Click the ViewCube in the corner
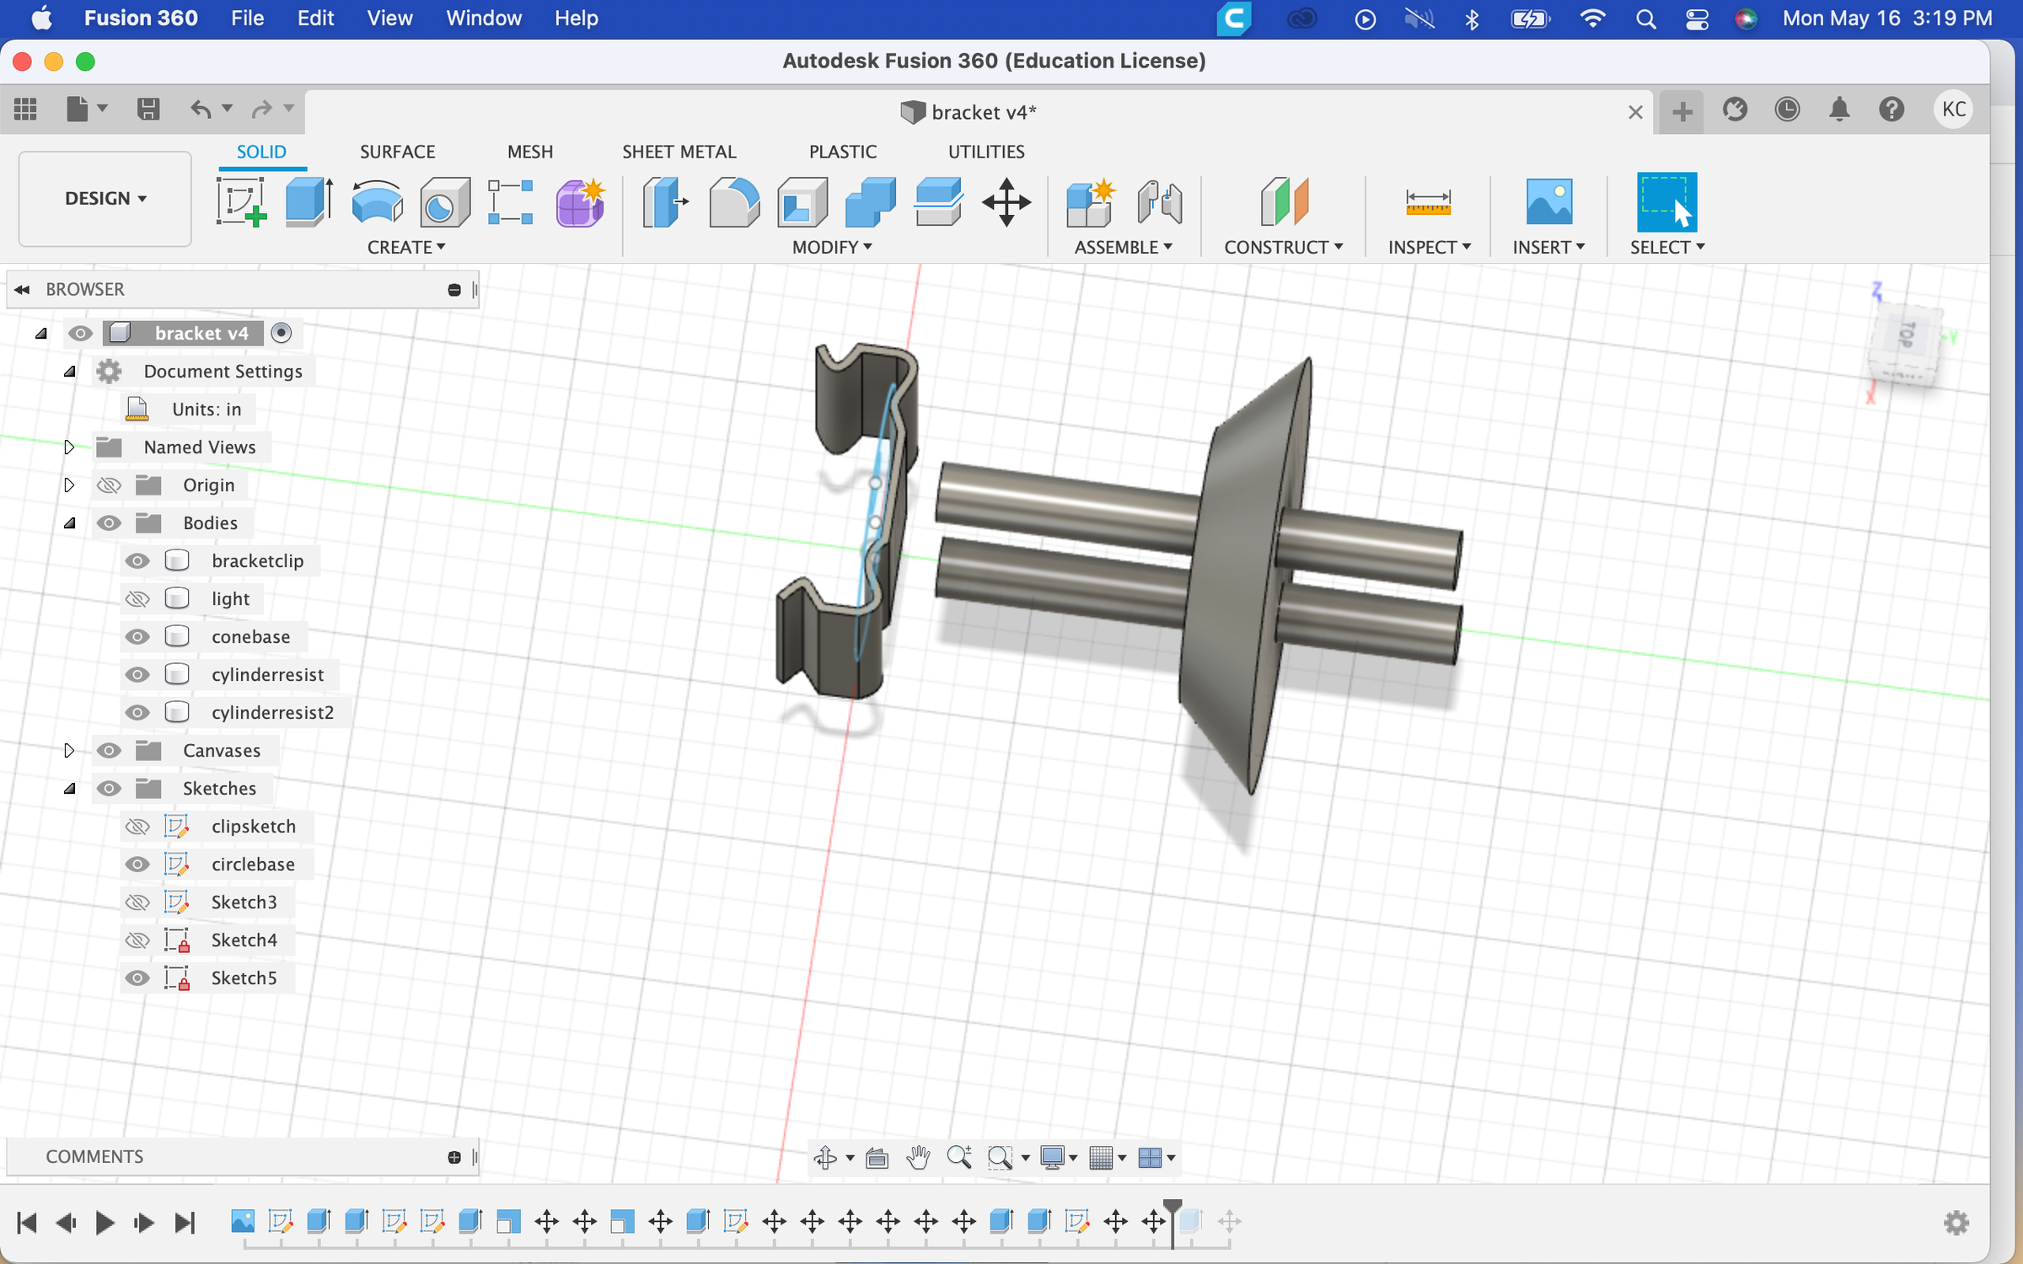The width and height of the screenshot is (2023, 1264). pyautogui.click(x=1905, y=345)
